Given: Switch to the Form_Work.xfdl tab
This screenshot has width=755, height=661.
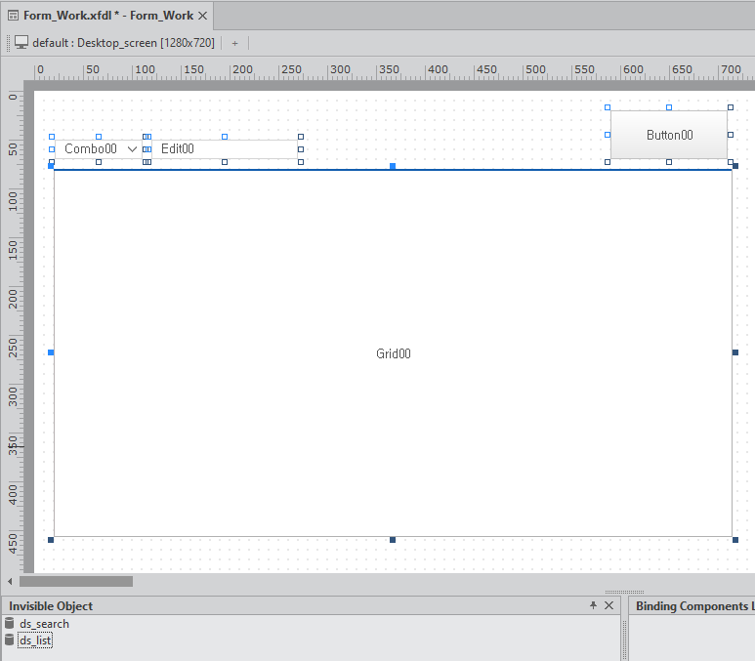Looking at the screenshot, I should coord(107,16).
